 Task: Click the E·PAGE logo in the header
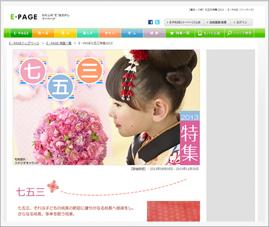(x=24, y=17)
